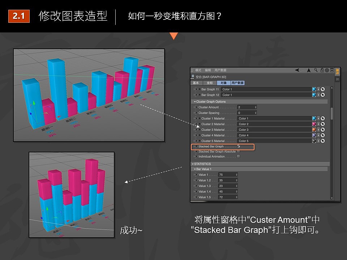This screenshot has height=260, width=347.
Task: Pick object for Cluster 2 Material
Action: [x=323, y=124]
